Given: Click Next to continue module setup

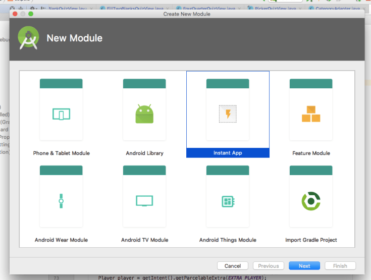Looking at the screenshot, I should 304,266.
